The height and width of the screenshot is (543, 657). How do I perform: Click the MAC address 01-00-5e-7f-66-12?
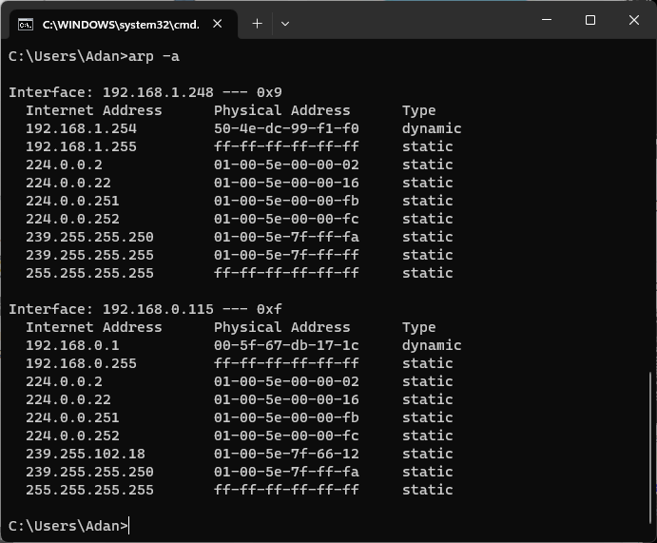(x=286, y=454)
